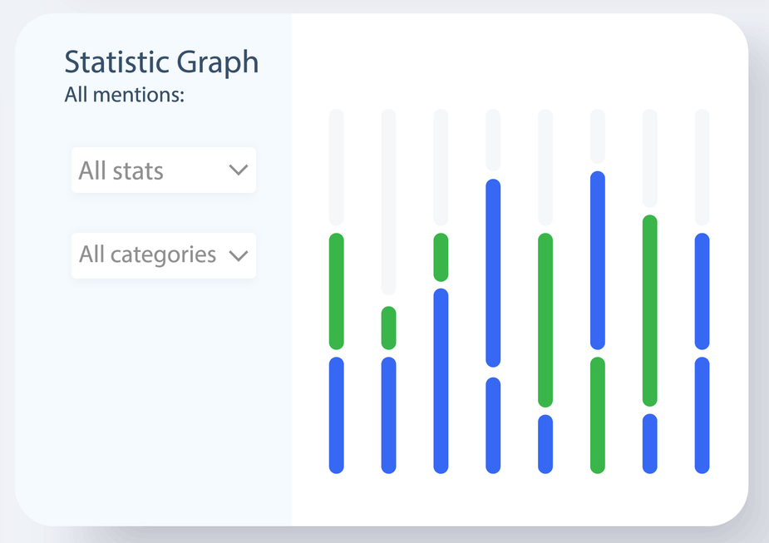Image resolution: width=769 pixels, height=543 pixels.
Task: Select the green segment in third bar
Action: 441,257
